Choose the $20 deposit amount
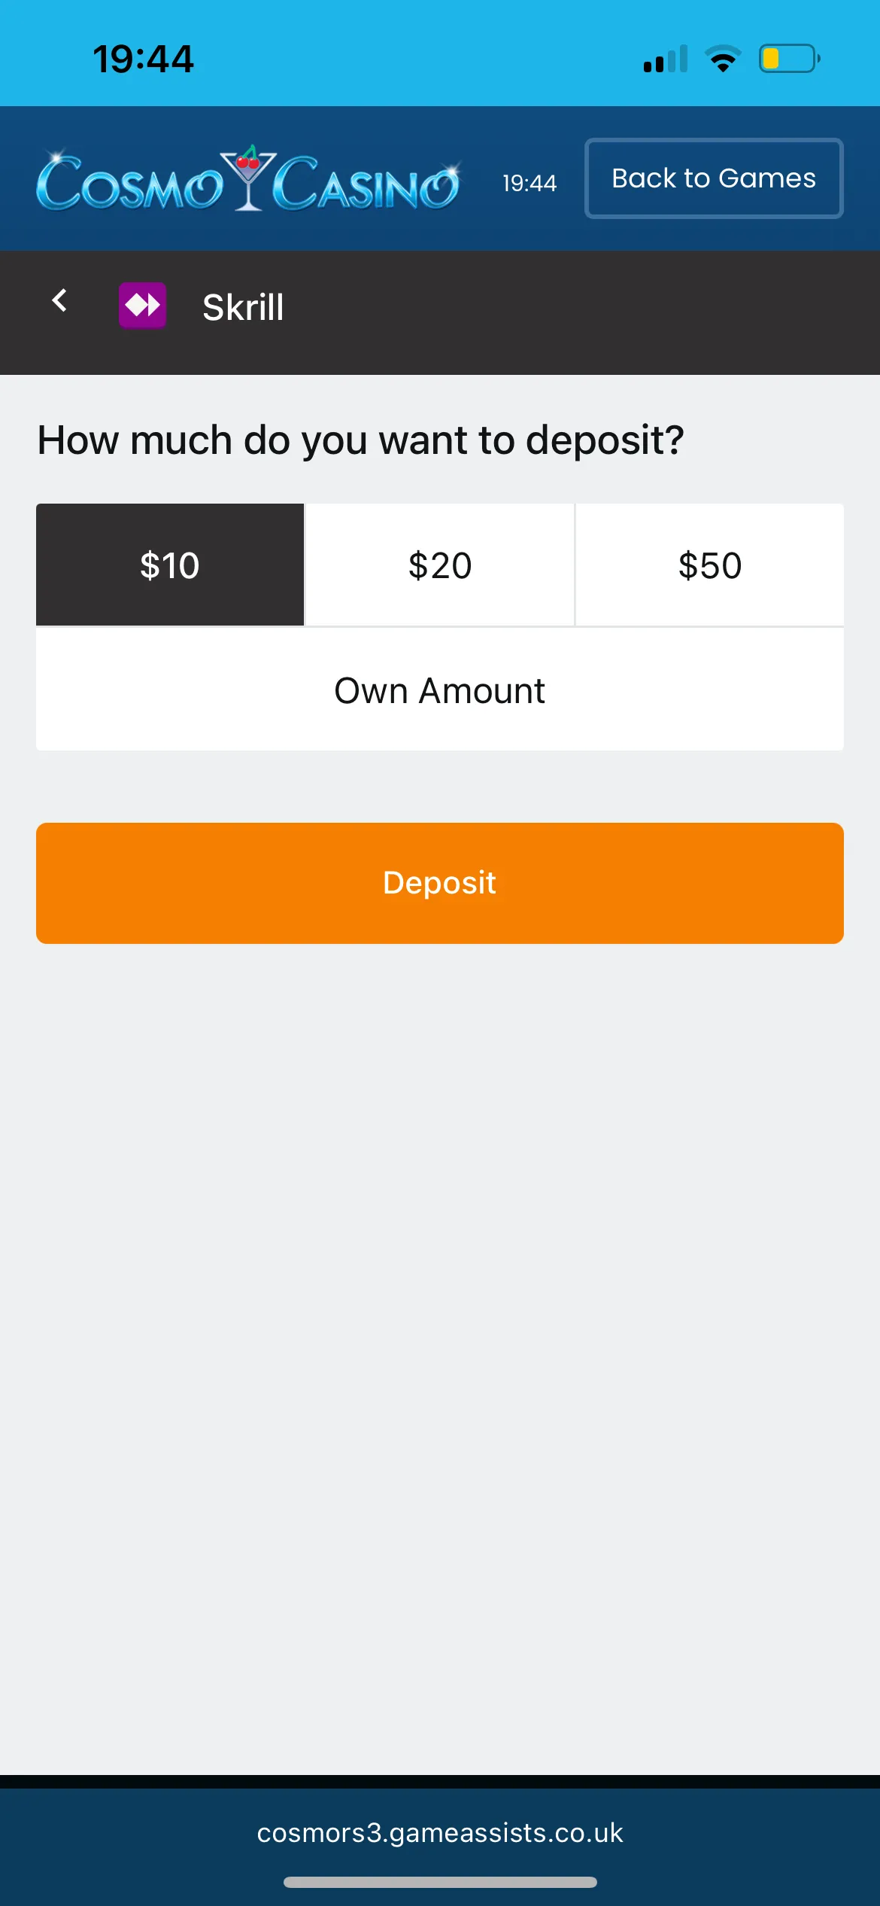880x1906 pixels. pos(440,565)
